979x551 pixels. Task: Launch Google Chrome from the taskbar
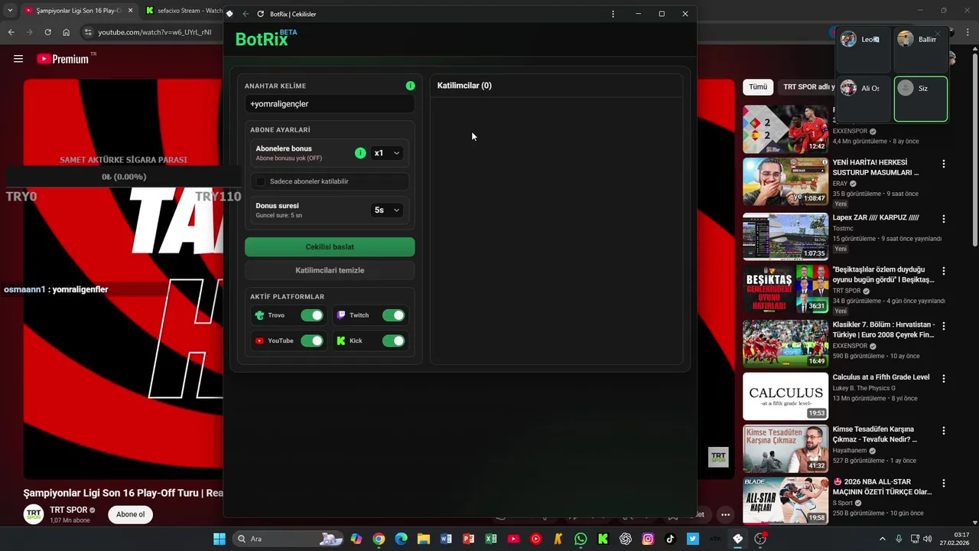(x=379, y=539)
